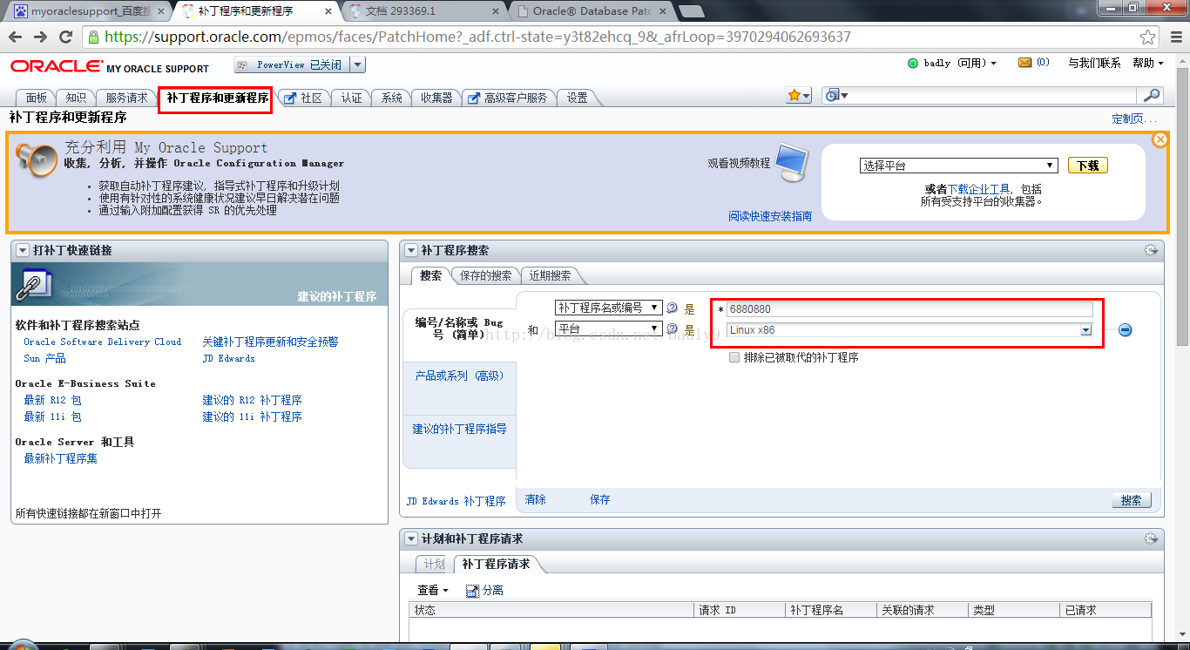Viewport: 1190px width, 650px height.
Task: Switch to the 文档 293369.1 browser tab
Action: pyautogui.click(x=424, y=11)
